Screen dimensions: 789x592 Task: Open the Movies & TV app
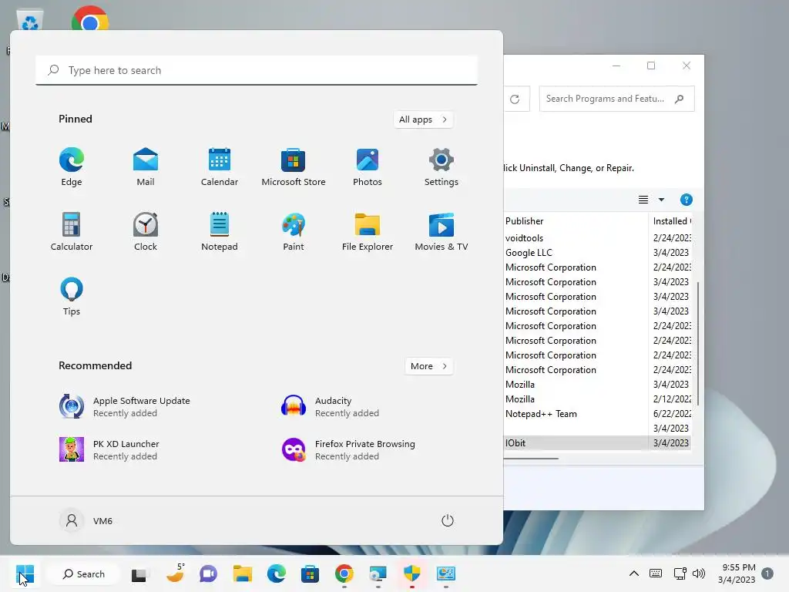point(442,231)
